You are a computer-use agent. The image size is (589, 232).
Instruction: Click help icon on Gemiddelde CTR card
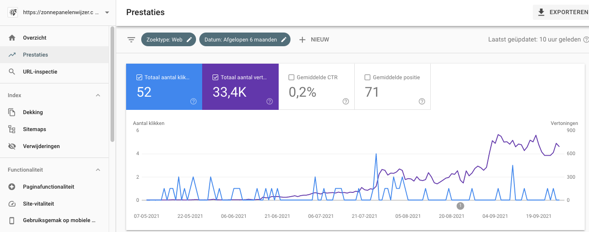coord(346,101)
